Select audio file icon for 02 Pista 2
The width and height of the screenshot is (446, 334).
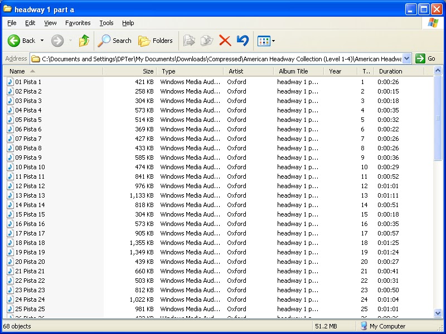pos(10,91)
